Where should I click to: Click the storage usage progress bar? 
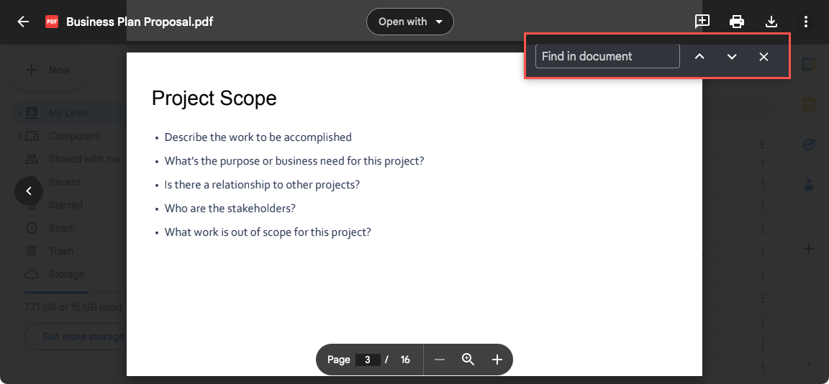click(75, 292)
